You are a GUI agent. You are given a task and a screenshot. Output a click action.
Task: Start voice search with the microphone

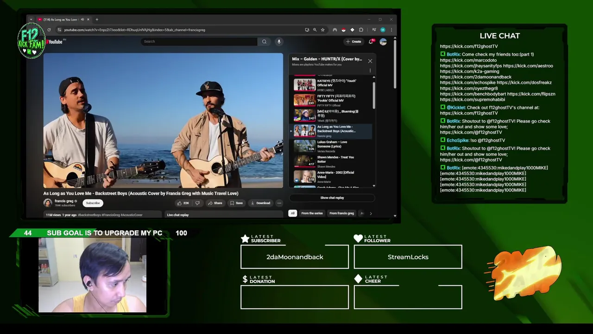279,41
